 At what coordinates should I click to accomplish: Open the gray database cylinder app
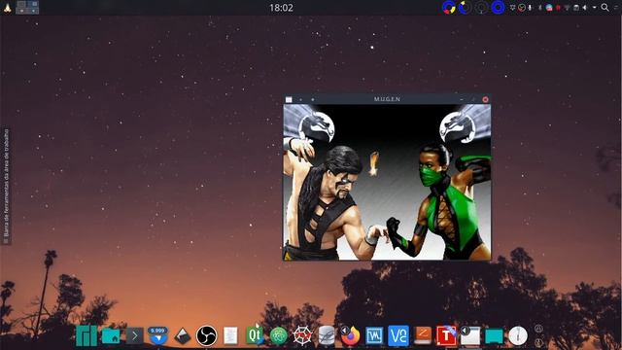coord(327,335)
